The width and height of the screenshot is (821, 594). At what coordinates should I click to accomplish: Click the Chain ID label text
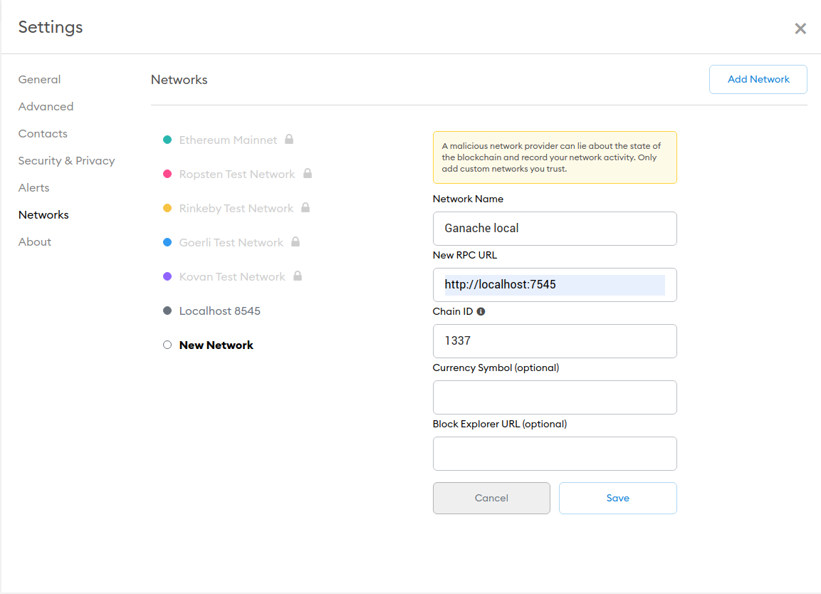pos(453,312)
